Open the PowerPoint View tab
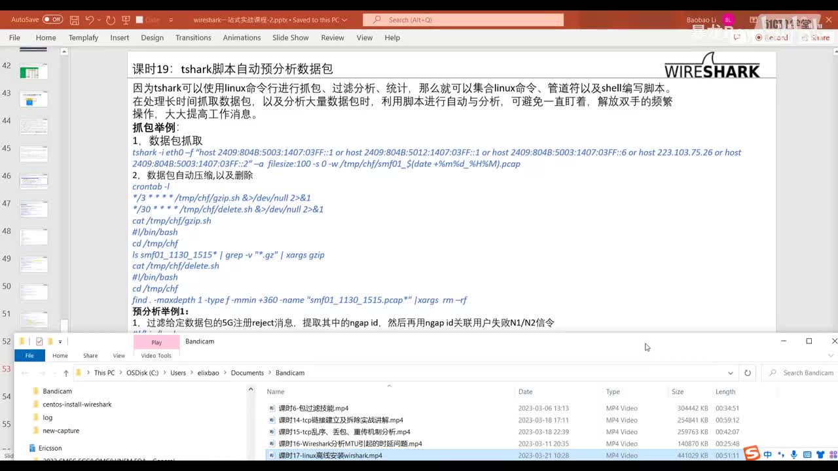Image resolution: width=838 pixels, height=471 pixels. click(x=365, y=37)
